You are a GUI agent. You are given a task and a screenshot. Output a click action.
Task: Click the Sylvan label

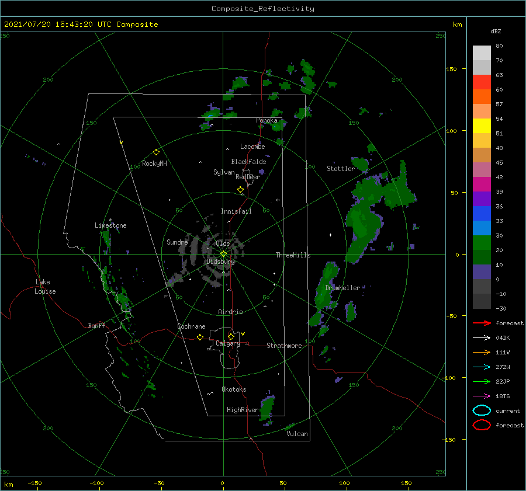pyautogui.click(x=224, y=172)
